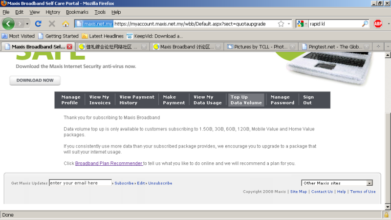Open the URL bar history dropdown
391x220 pixels.
tap(289, 23)
